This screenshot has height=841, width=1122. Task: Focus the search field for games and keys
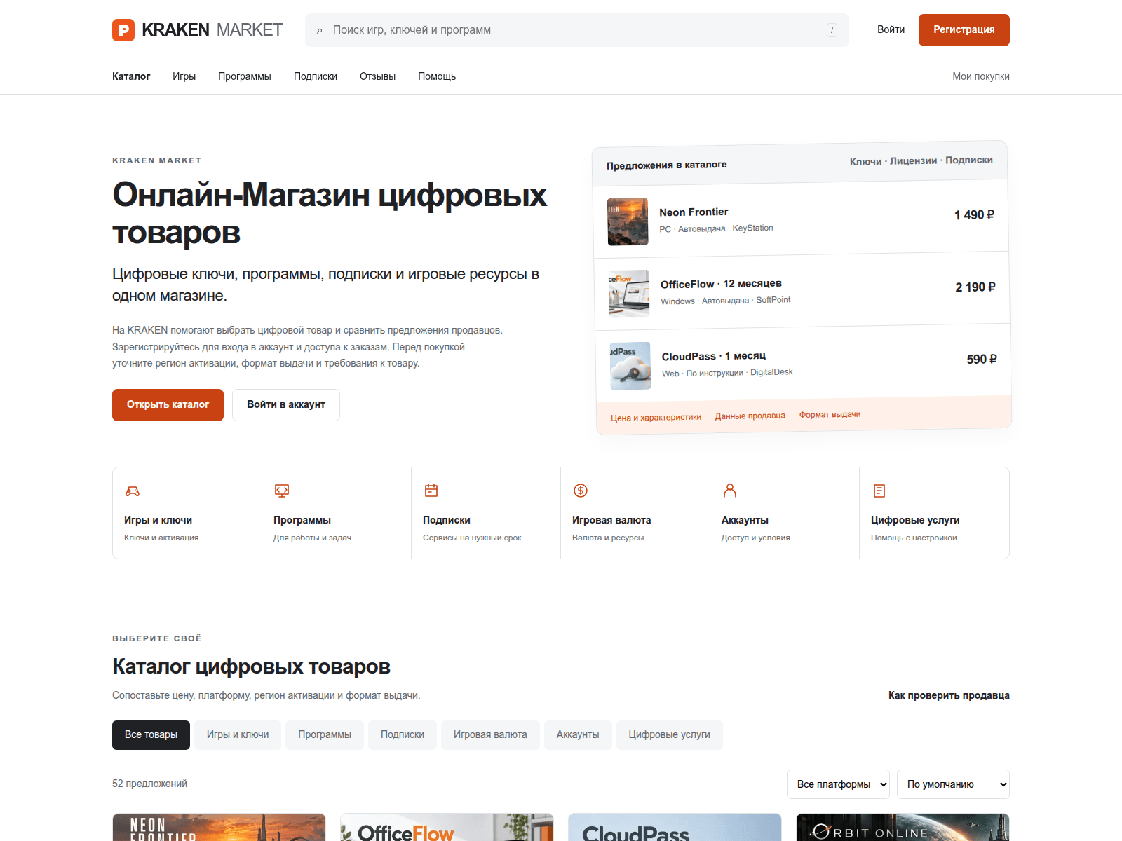(577, 30)
